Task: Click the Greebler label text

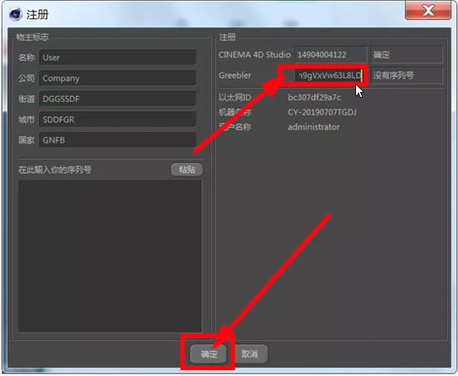Action: click(235, 75)
